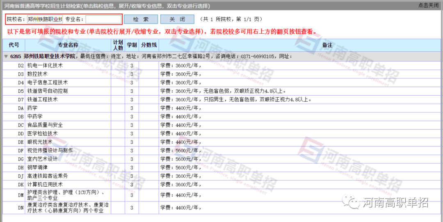
Task: Click code DF in the 代号 column
Action: pos(21,151)
